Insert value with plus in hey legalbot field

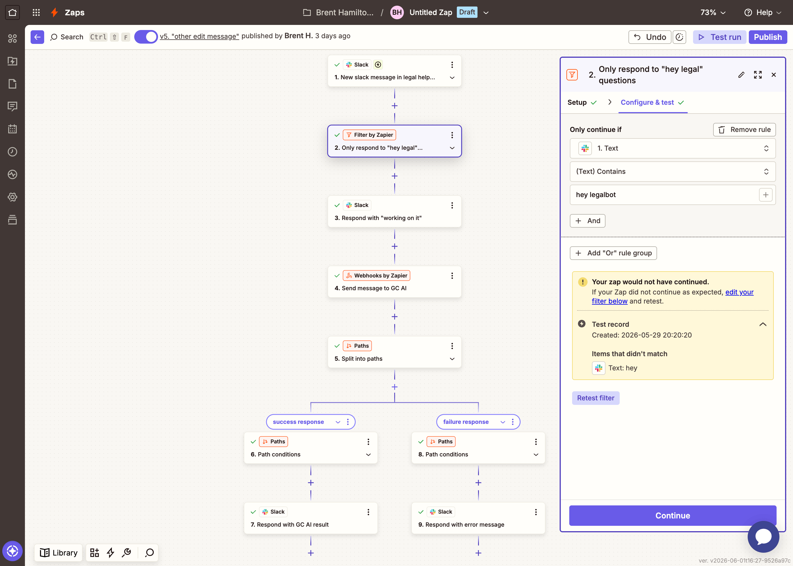click(766, 195)
